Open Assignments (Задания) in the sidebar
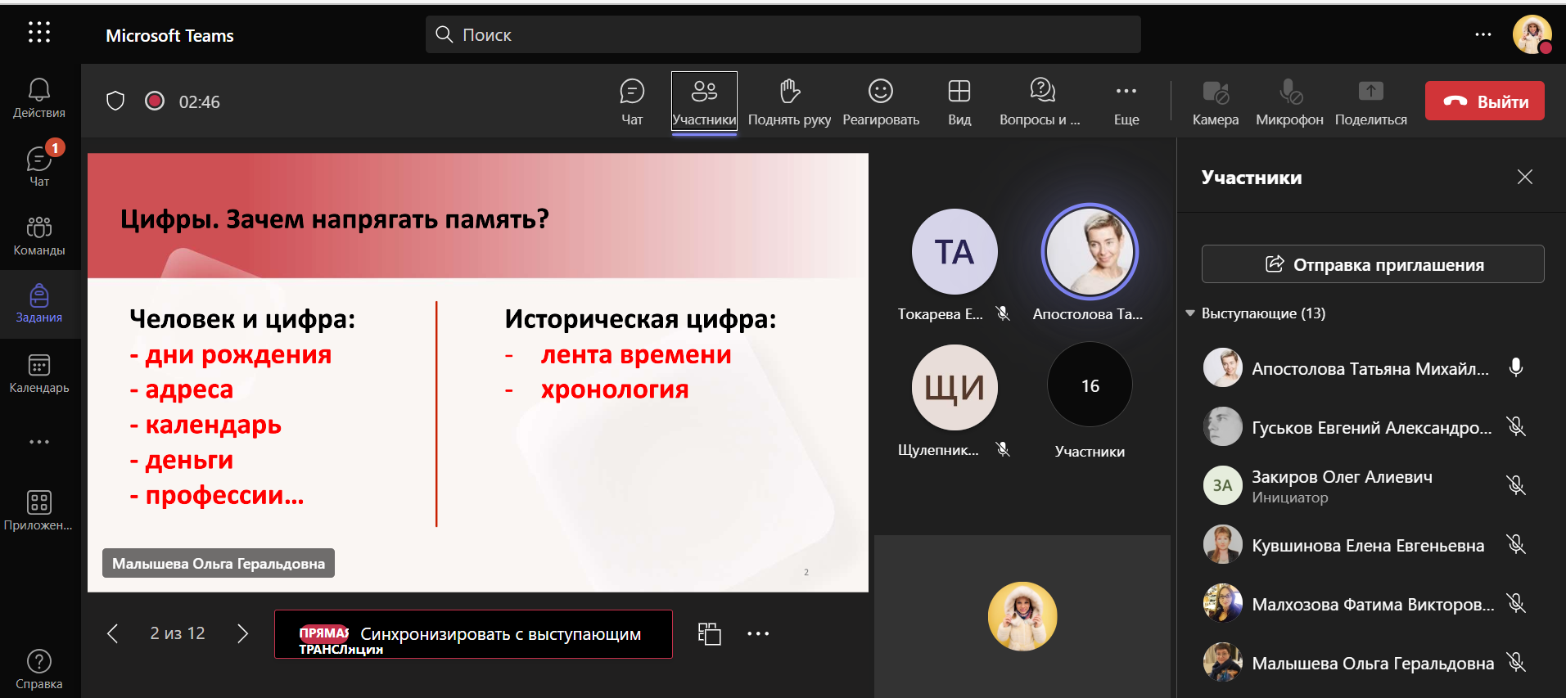This screenshot has width=1566, height=698. coord(38,304)
